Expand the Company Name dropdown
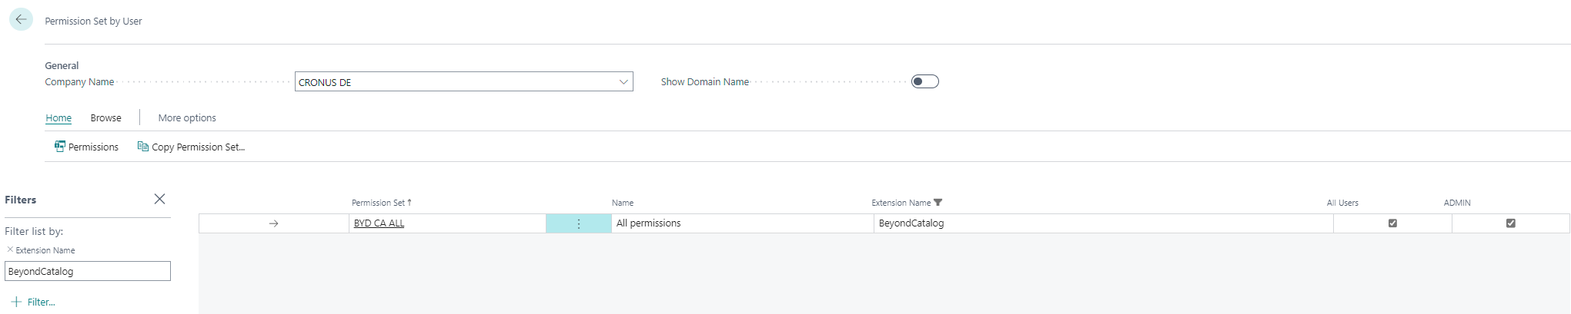The width and height of the screenshot is (1571, 314). [x=623, y=82]
